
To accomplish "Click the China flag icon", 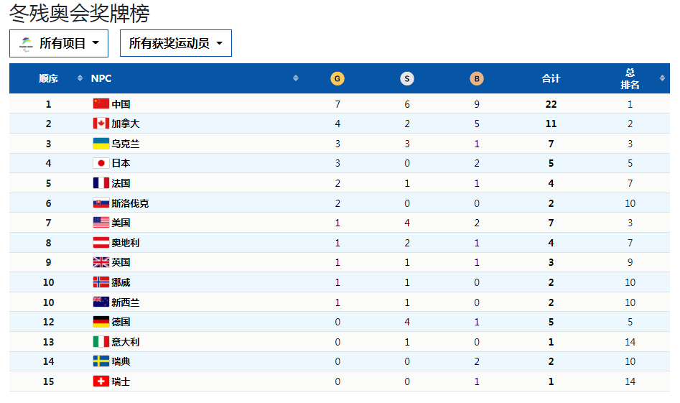I will [101, 104].
